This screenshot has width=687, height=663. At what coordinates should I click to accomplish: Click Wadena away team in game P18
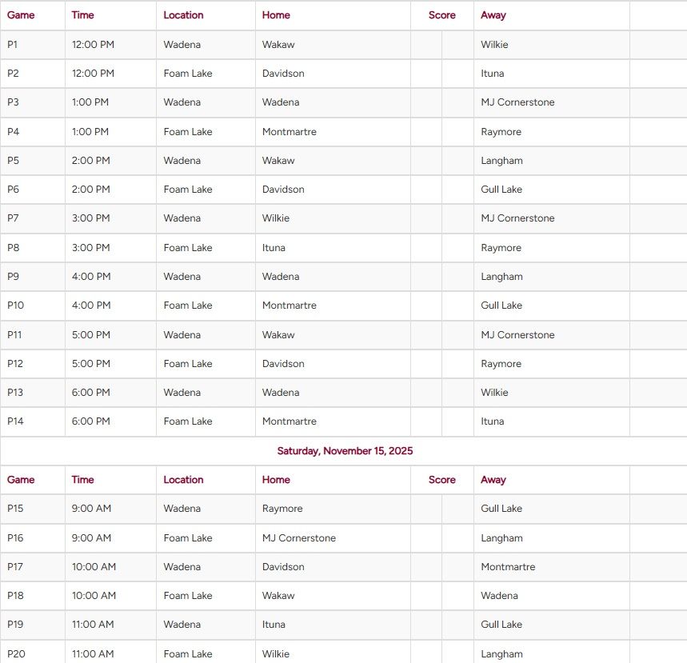tap(499, 596)
